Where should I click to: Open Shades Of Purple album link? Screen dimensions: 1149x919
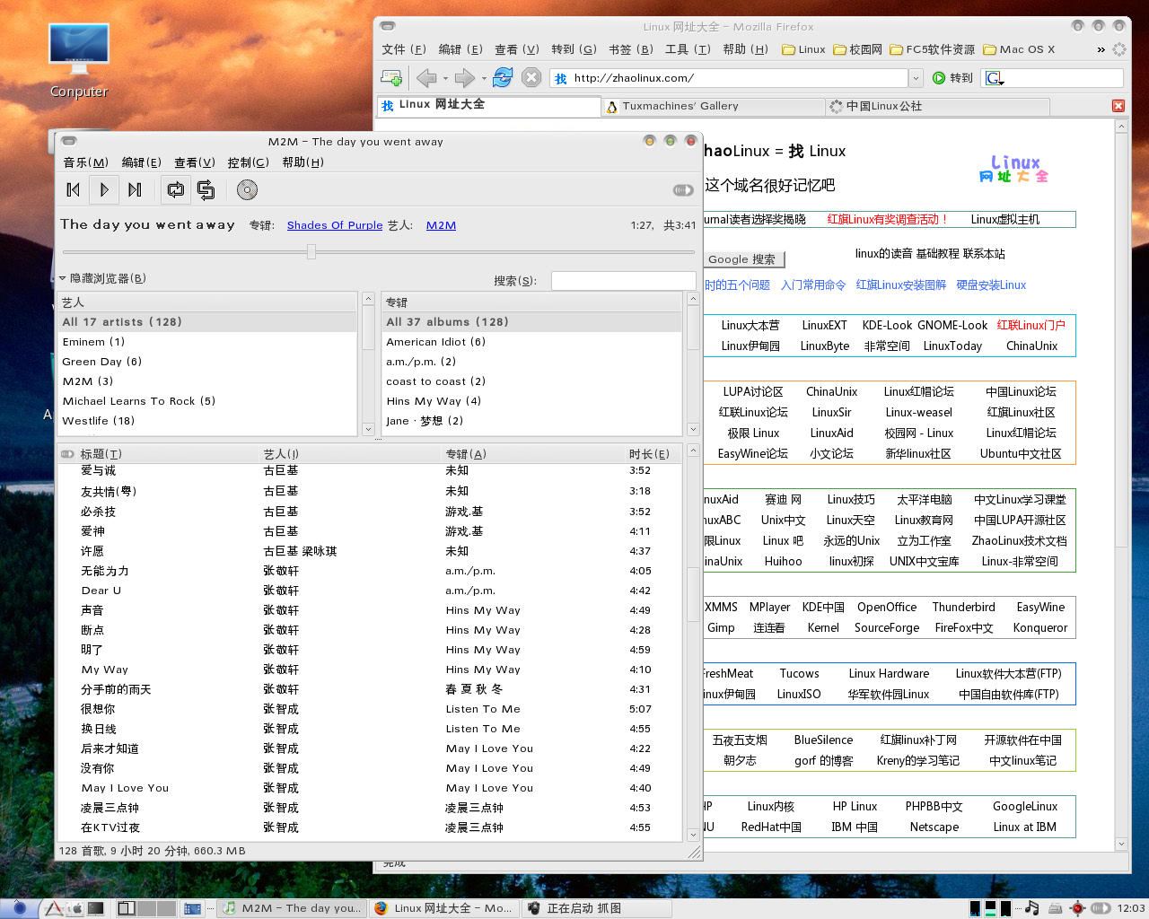pyautogui.click(x=335, y=225)
